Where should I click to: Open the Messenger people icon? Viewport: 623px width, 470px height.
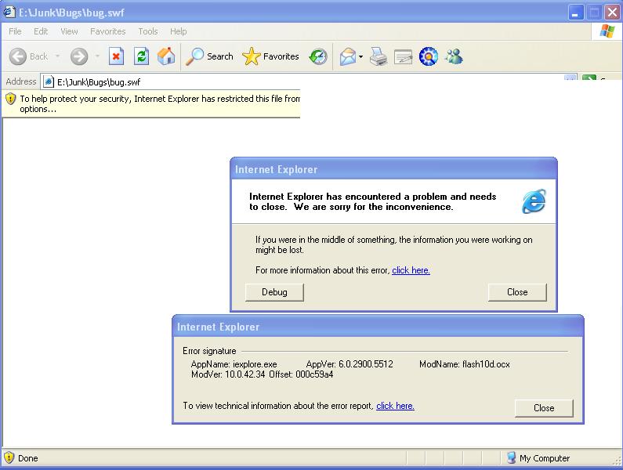coord(454,56)
